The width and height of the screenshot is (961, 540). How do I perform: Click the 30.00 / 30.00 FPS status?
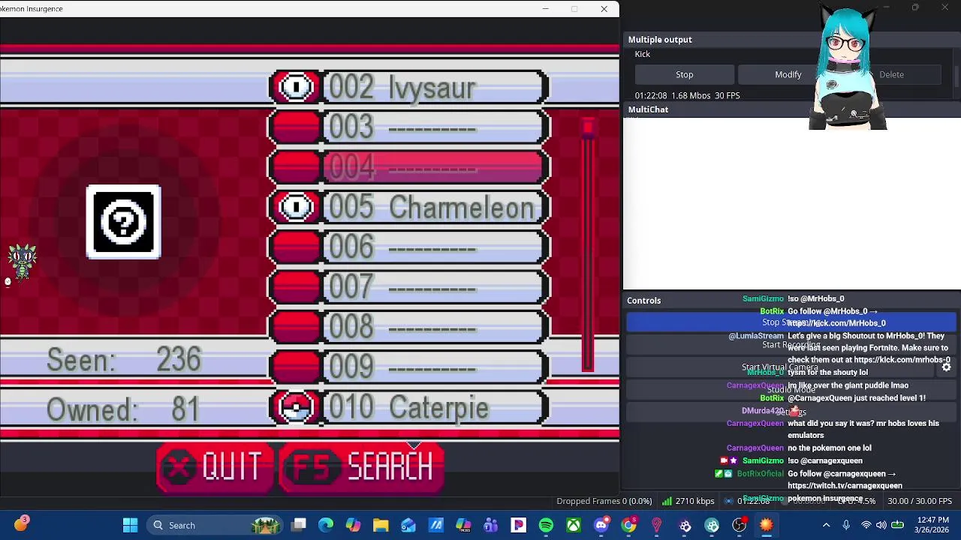(x=920, y=501)
